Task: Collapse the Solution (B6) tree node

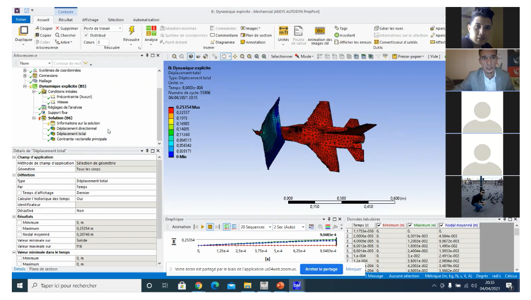Action: click(34, 118)
